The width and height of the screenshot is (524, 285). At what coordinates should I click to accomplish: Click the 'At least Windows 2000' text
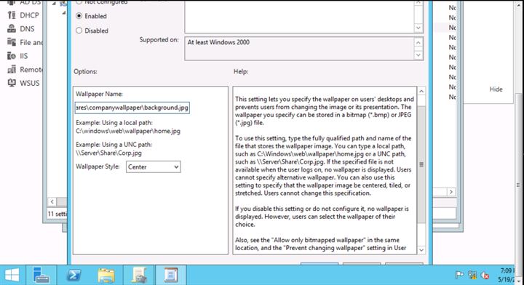218,42
